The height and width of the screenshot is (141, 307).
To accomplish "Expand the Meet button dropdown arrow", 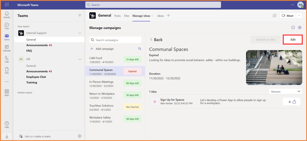I will [x=299, y=16].
